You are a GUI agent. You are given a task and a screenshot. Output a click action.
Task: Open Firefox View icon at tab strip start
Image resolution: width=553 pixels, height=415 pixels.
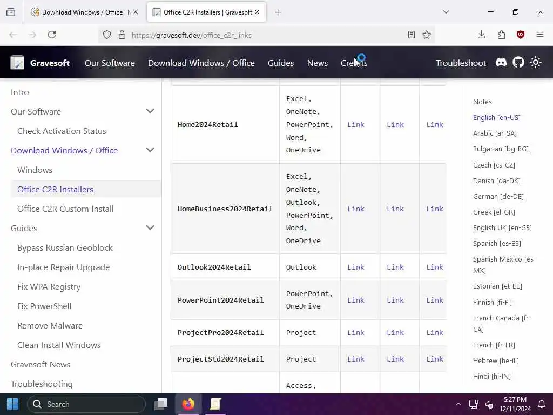pos(11,12)
